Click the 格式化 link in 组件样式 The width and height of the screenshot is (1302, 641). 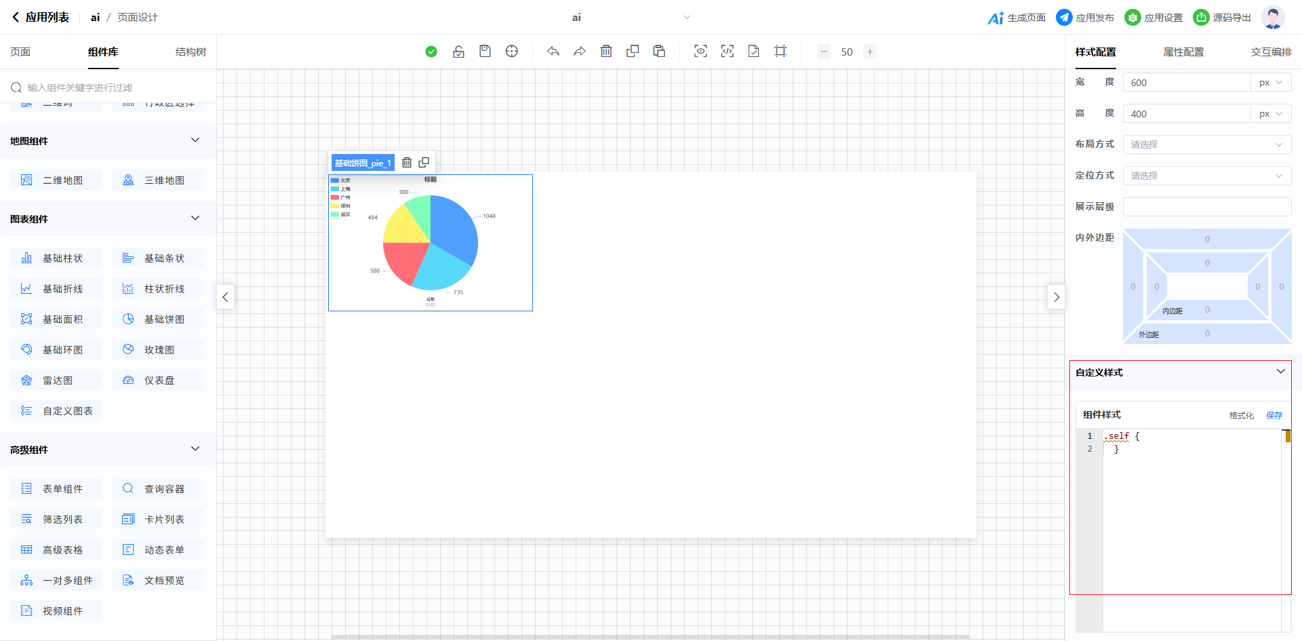(x=1241, y=415)
